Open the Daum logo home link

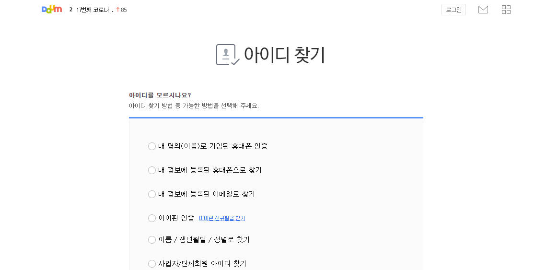point(52,10)
